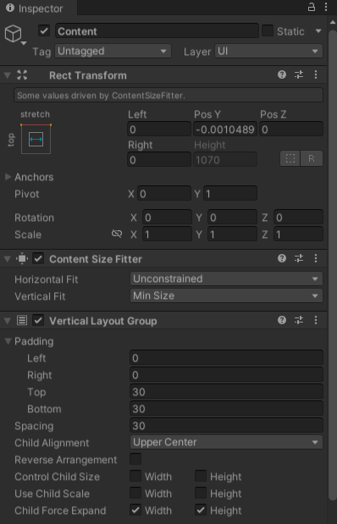
Task: Open the Vertical Fit dropdown
Action: point(226,295)
